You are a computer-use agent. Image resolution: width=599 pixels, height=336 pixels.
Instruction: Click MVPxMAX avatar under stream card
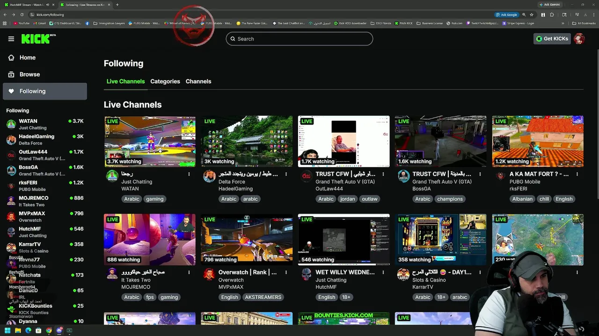click(209, 274)
